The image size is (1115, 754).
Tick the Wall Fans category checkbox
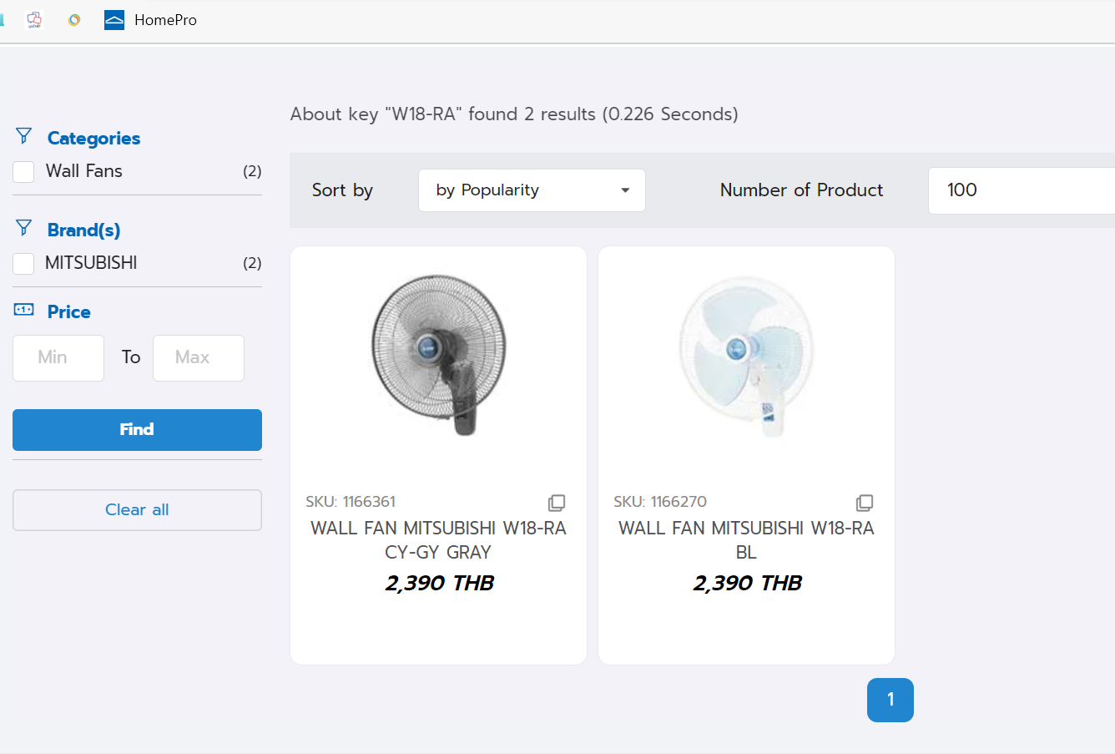23,172
